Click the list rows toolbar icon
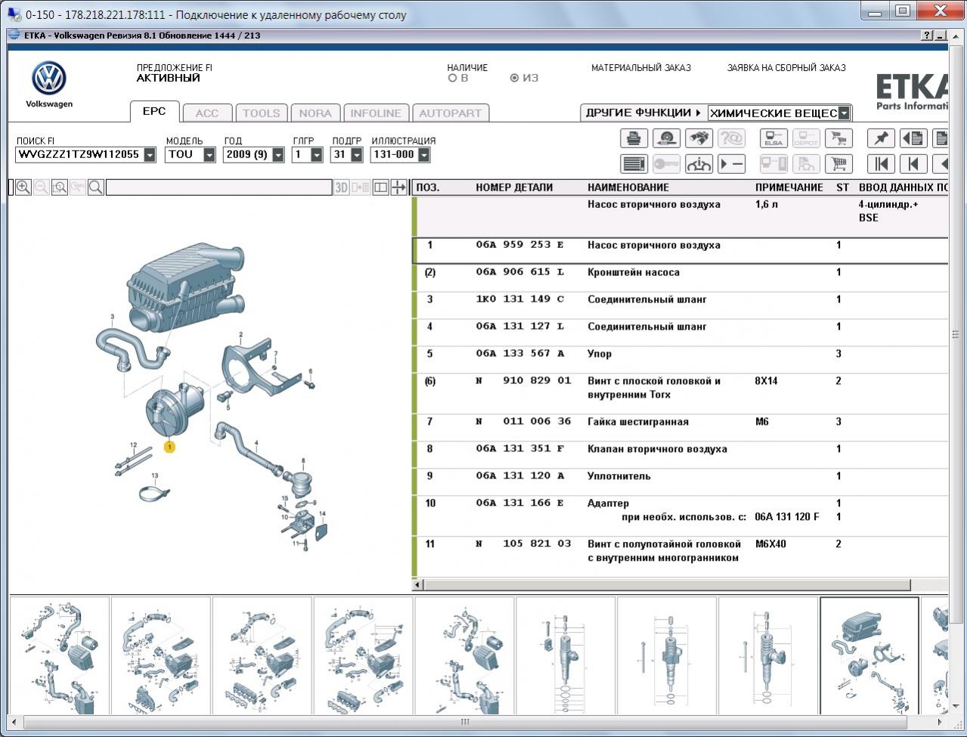 point(634,164)
